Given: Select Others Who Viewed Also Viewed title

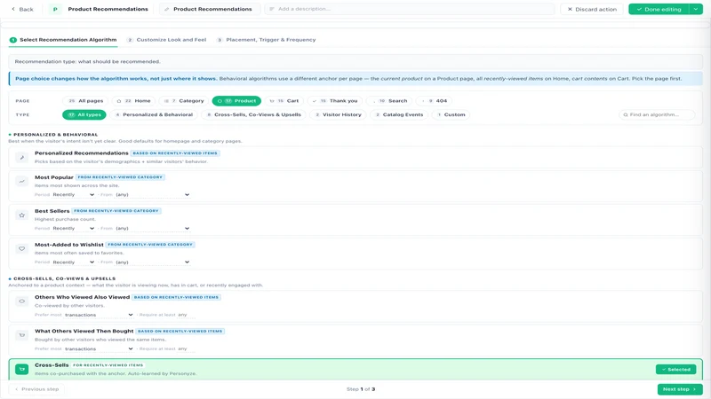Looking at the screenshot, I should (x=82, y=297).
